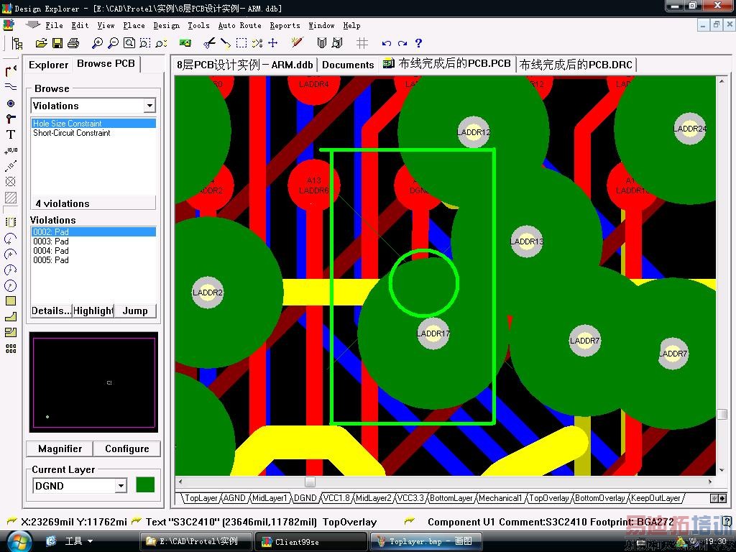Click the Zoom In magnifier icon

click(98, 44)
